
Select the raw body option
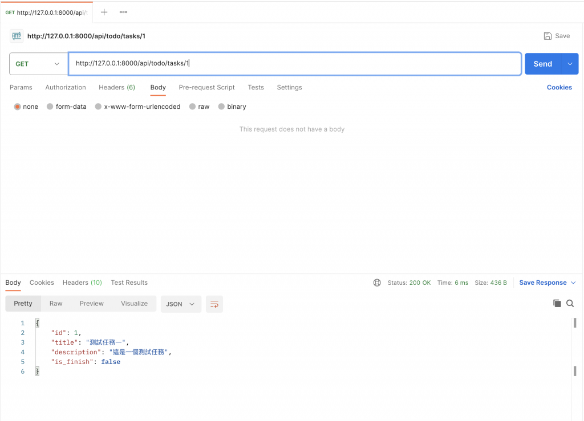pyautogui.click(x=192, y=107)
